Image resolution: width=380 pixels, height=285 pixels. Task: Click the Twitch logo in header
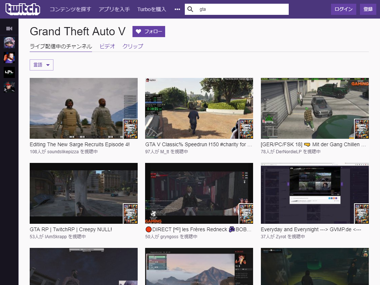pos(23,9)
